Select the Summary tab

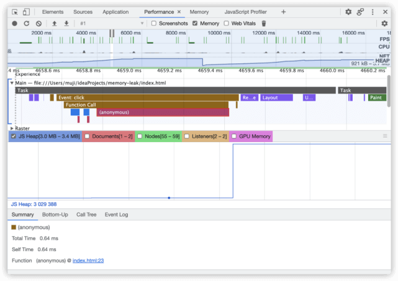click(x=22, y=215)
